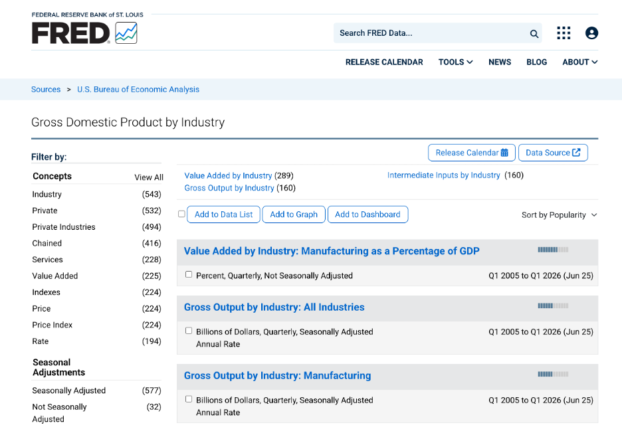Click the search magnifier icon
The width and height of the screenshot is (622, 433).
point(534,34)
